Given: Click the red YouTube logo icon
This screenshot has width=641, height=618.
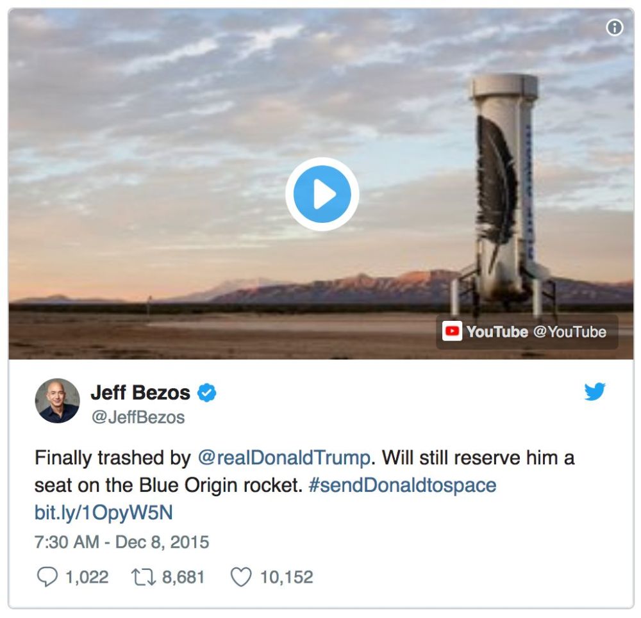Looking at the screenshot, I should pos(452,332).
